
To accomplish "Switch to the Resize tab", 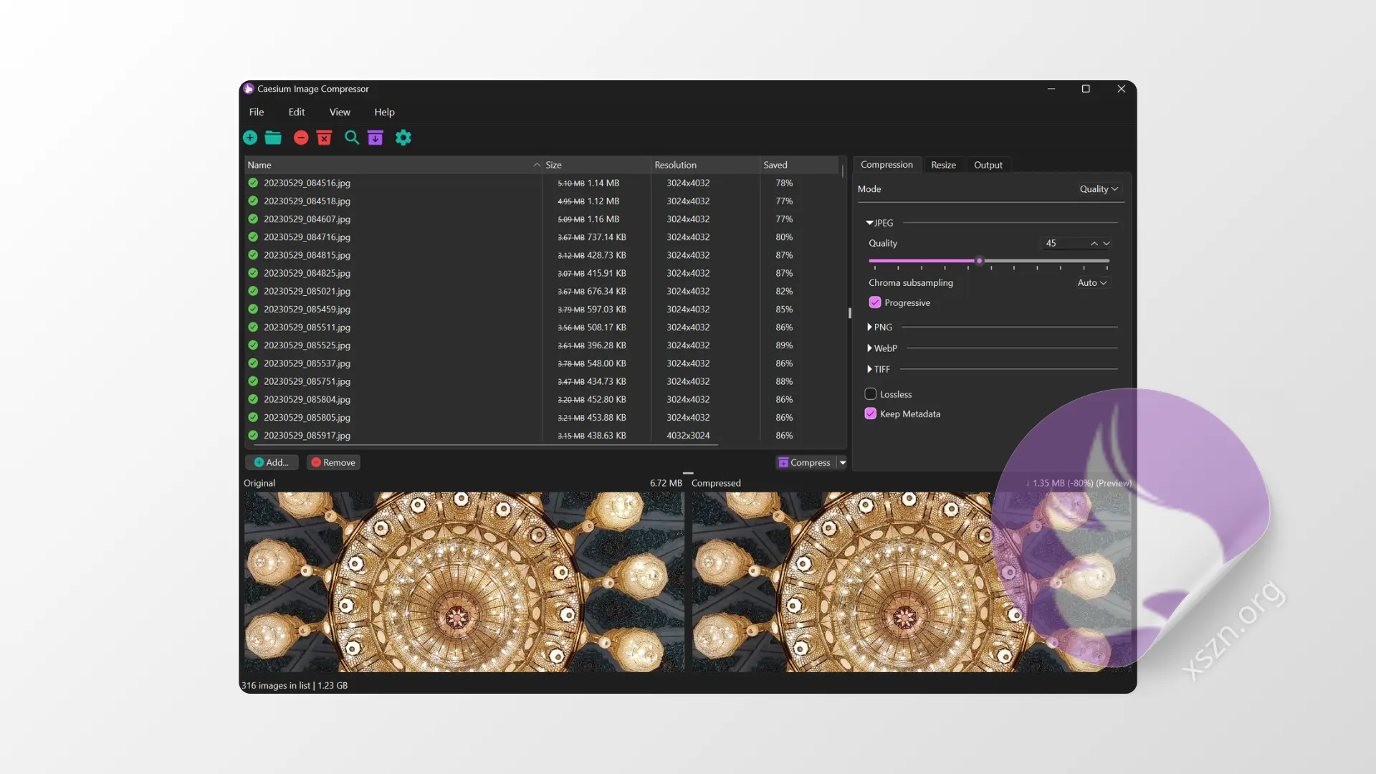I will pyautogui.click(x=943, y=164).
